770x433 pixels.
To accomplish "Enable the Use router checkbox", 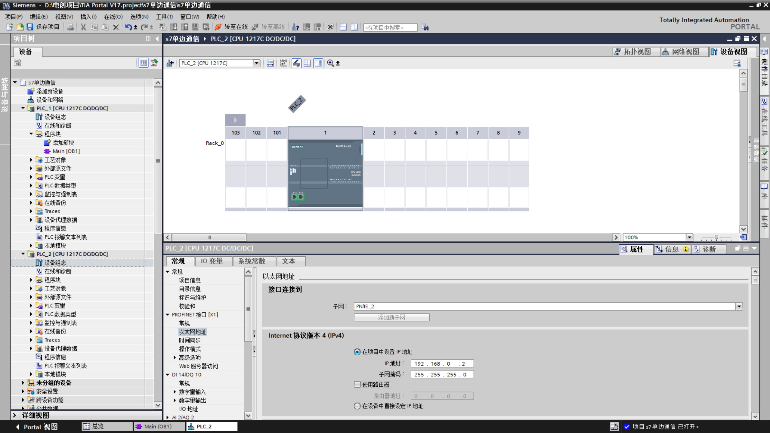I will click(357, 384).
